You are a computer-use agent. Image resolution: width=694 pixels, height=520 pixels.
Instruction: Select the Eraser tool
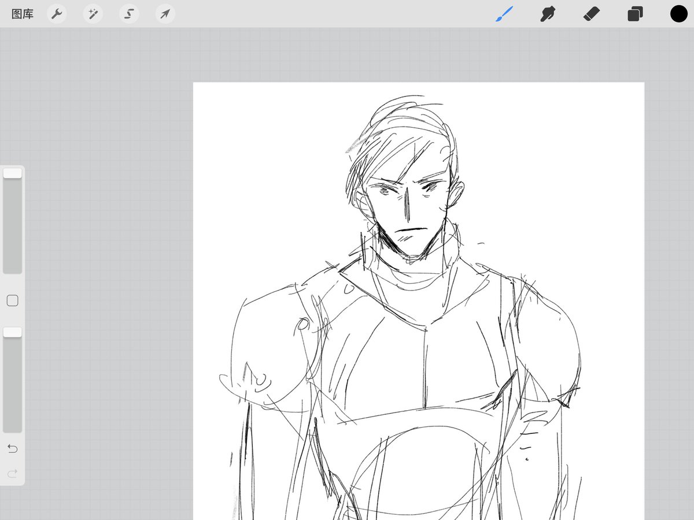pyautogui.click(x=592, y=14)
